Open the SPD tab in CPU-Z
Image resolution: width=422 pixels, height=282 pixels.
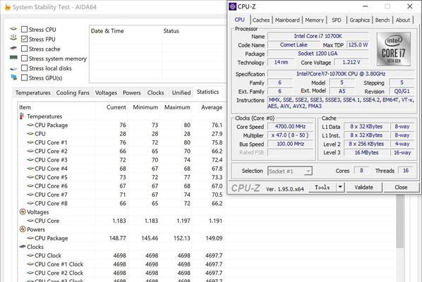(x=337, y=20)
